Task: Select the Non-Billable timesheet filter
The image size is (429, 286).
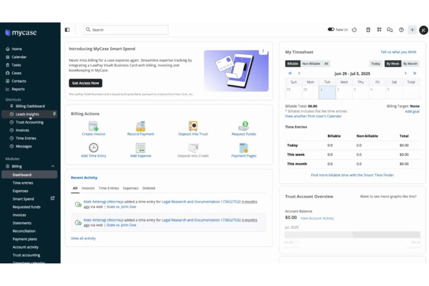Action: tap(311, 64)
